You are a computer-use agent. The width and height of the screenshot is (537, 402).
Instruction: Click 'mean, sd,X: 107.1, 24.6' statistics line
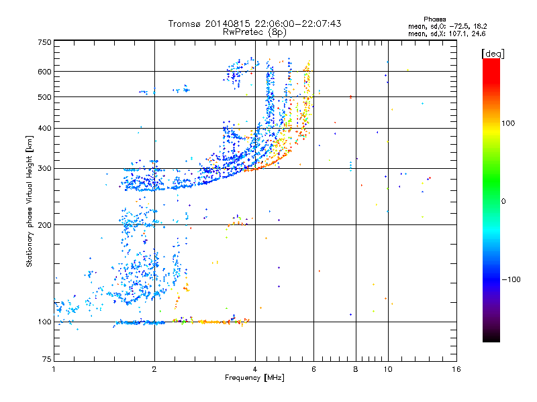tap(446, 33)
